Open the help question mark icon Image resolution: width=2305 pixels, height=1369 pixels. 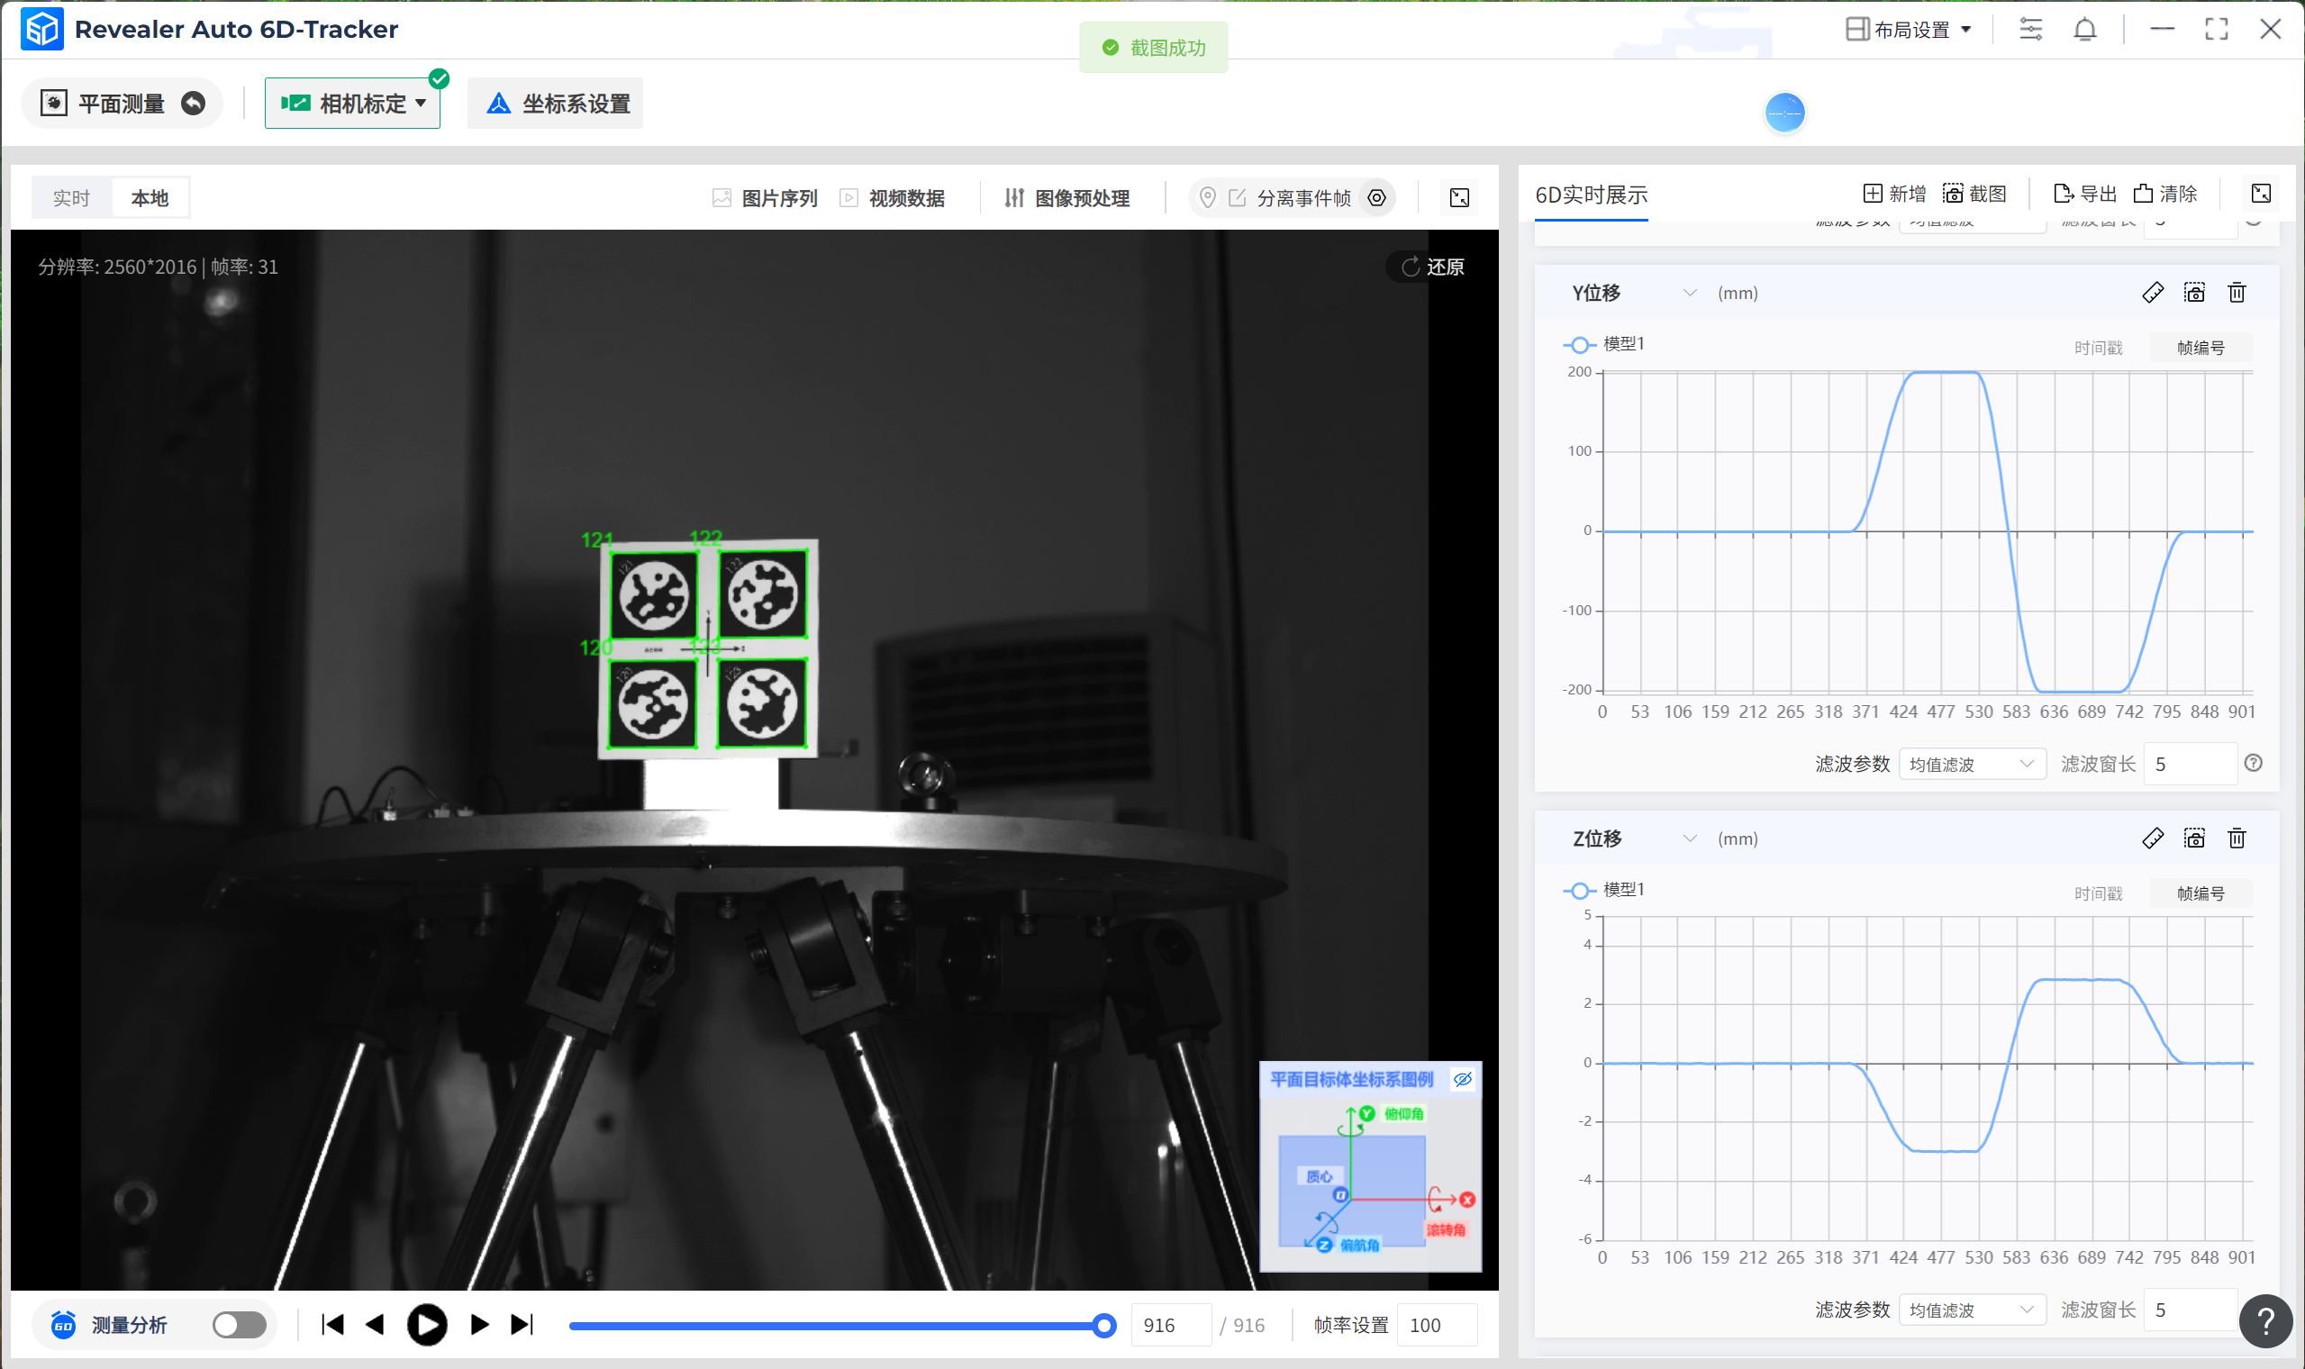(2265, 1322)
